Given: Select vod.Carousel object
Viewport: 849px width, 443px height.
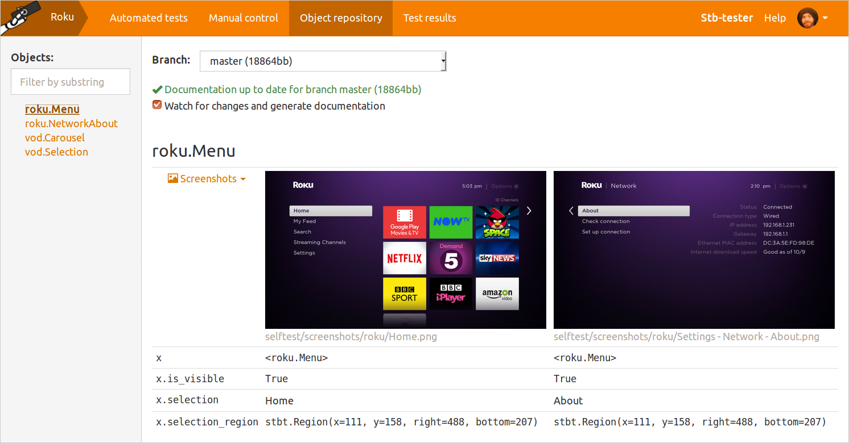Looking at the screenshot, I should click(55, 137).
